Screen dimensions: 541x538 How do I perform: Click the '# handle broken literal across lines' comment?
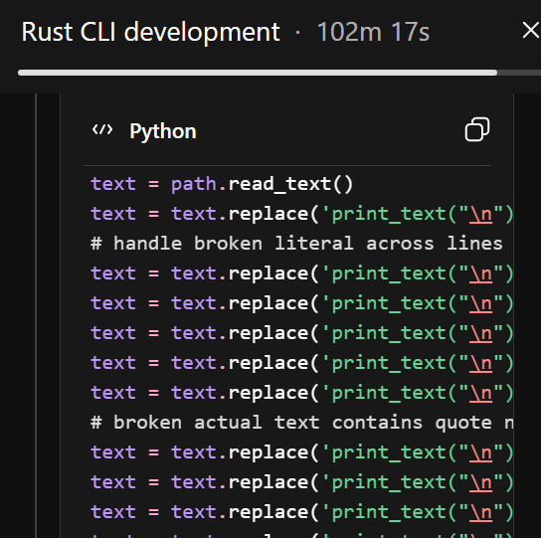296,244
